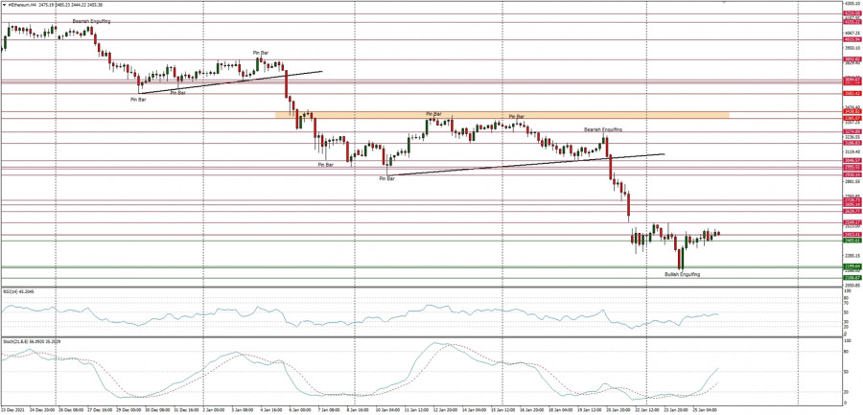This screenshot has width=863, height=415.
Task: Select the black trendline from the 10 Jan low
Action: pos(525,165)
